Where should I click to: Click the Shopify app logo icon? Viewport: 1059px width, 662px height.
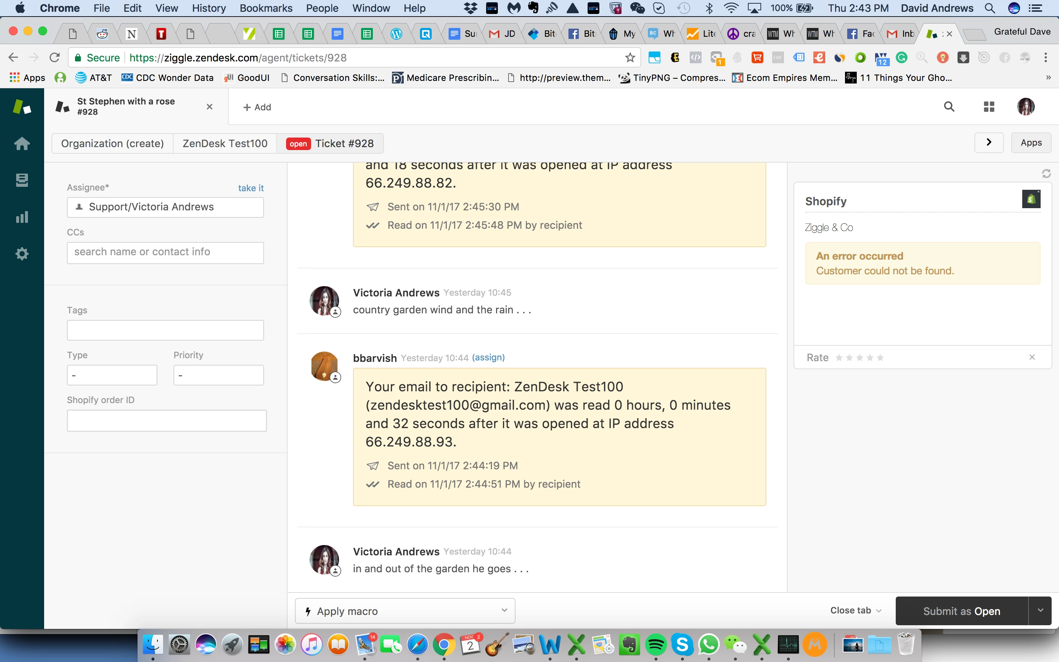click(x=1031, y=199)
